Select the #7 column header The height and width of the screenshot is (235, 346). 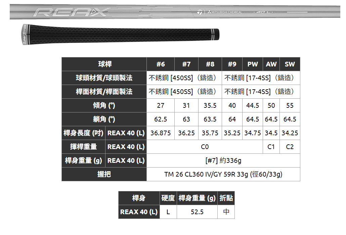186,64
